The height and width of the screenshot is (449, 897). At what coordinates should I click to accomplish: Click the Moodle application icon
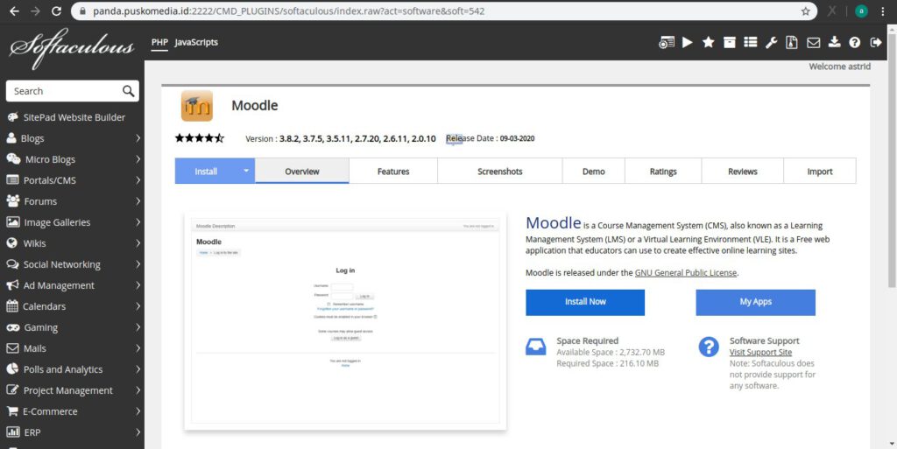click(197, 106)
